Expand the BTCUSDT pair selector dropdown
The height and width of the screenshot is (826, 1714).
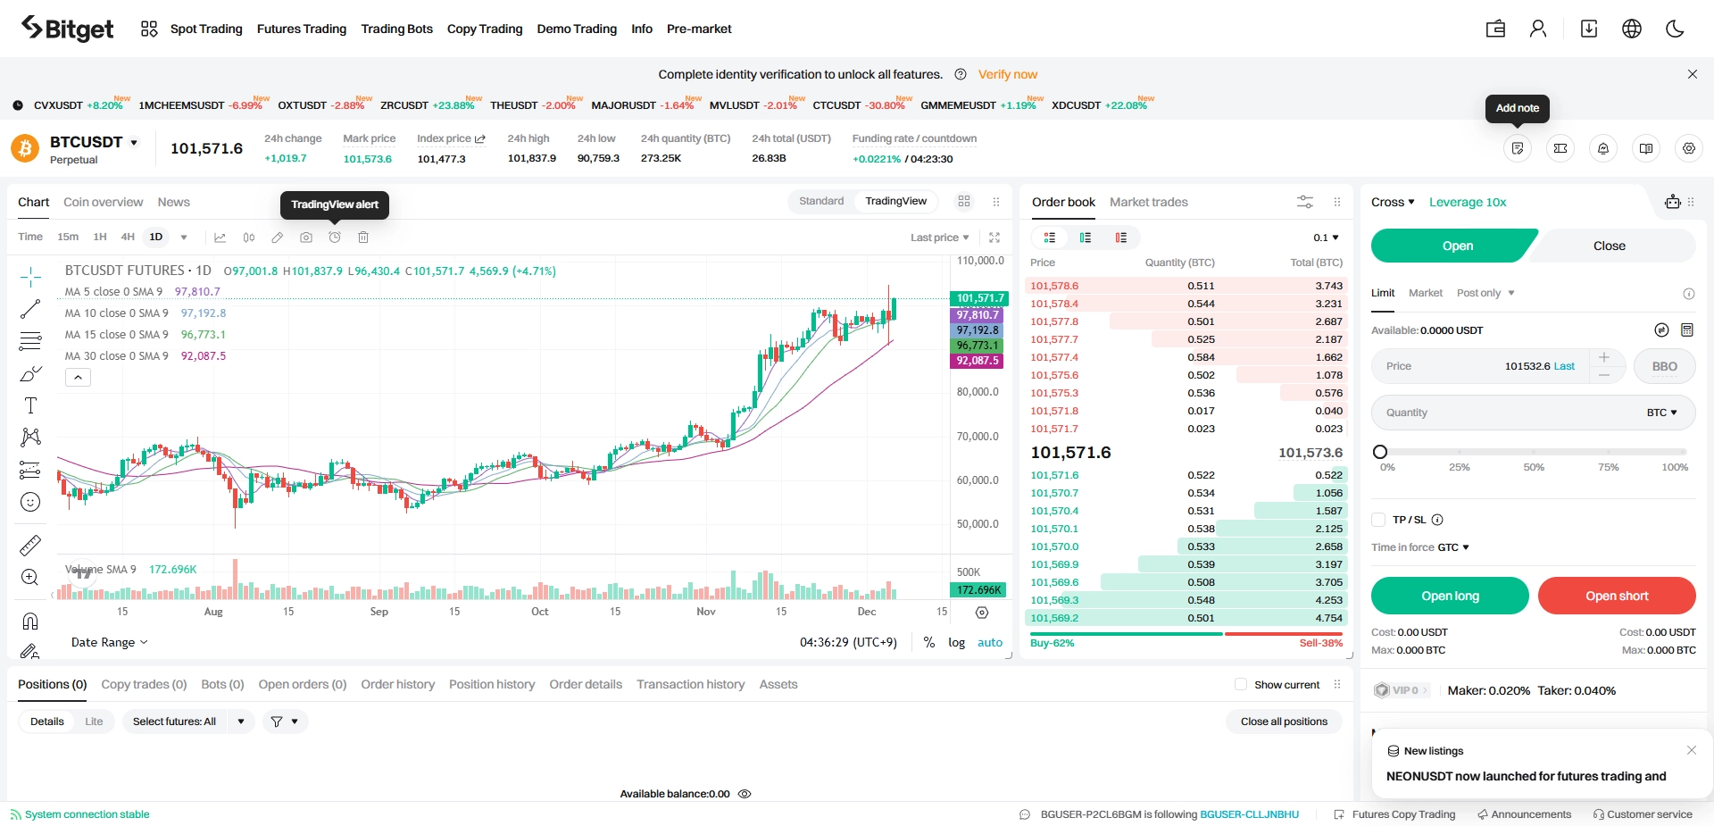tap(134, 143)
